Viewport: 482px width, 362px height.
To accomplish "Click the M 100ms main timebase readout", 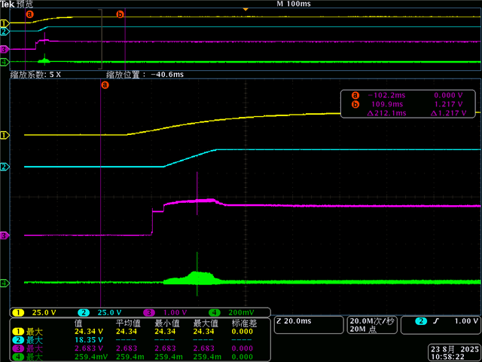I will (x=294, y=4).
